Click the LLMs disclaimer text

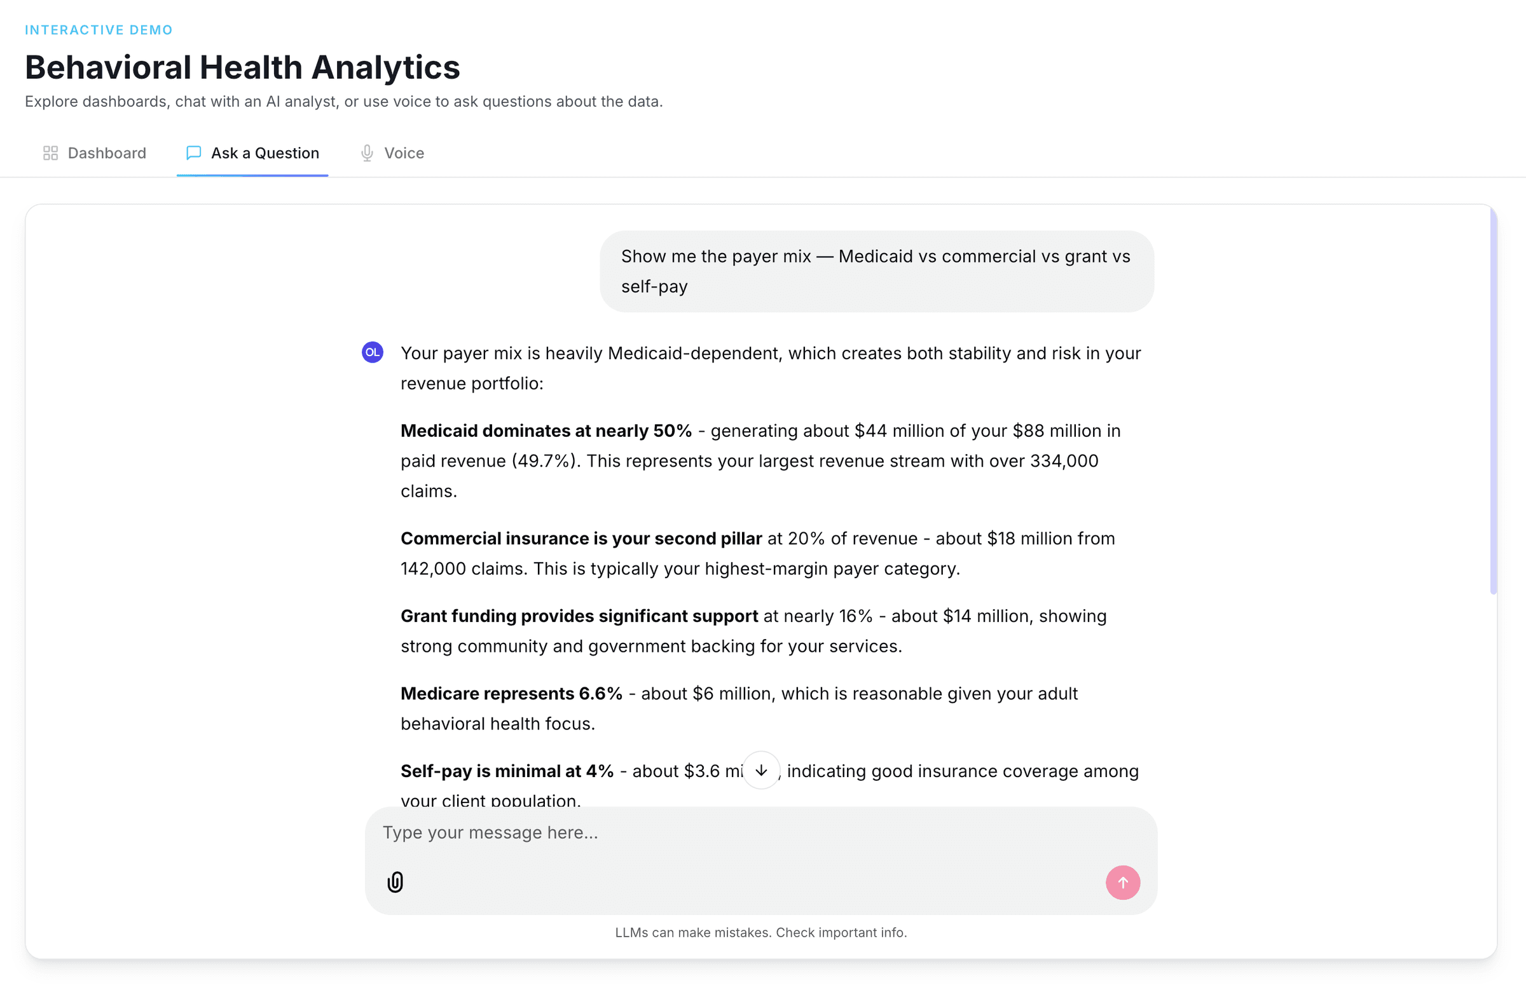760,932
